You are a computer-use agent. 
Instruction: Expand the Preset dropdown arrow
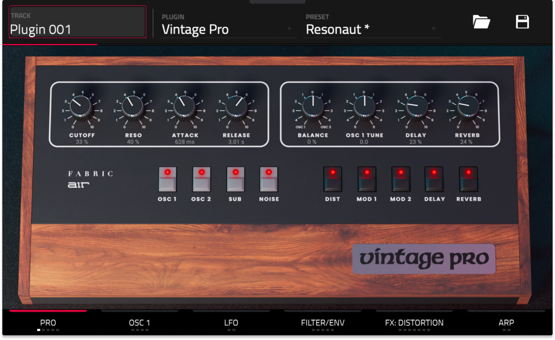click(433, 29)
